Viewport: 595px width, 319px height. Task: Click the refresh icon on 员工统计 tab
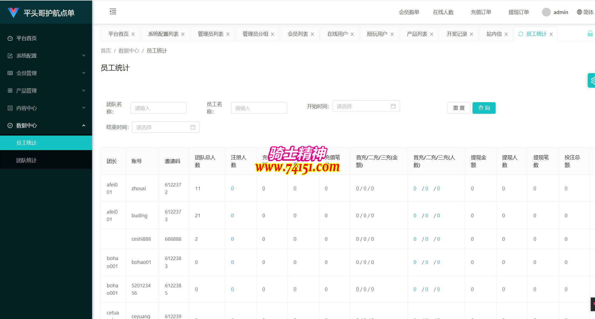pyautogui.click(x=520, y=34)
